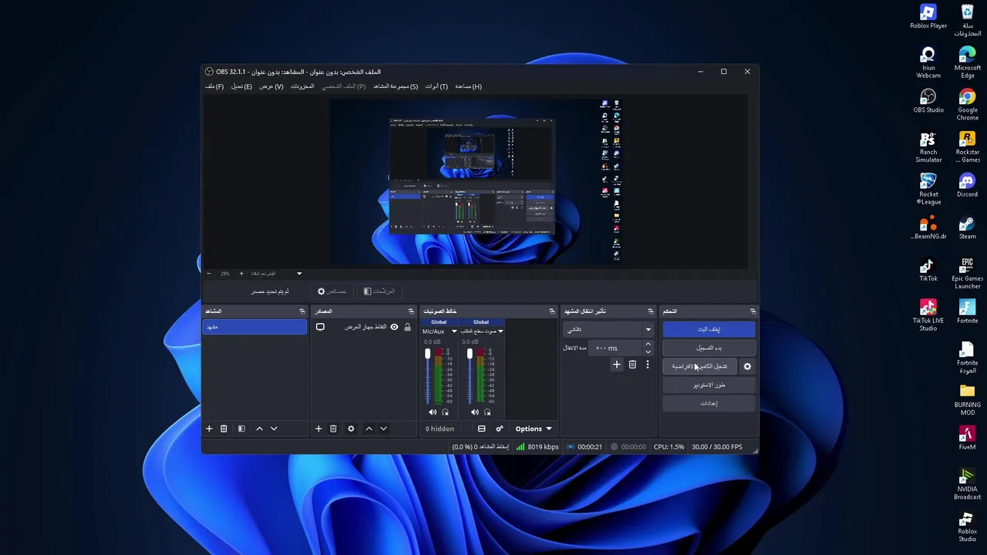Viewport: 987px width, 555px height.
Task: Move source up in the Sources panel
Action: (x=369, y=429)
